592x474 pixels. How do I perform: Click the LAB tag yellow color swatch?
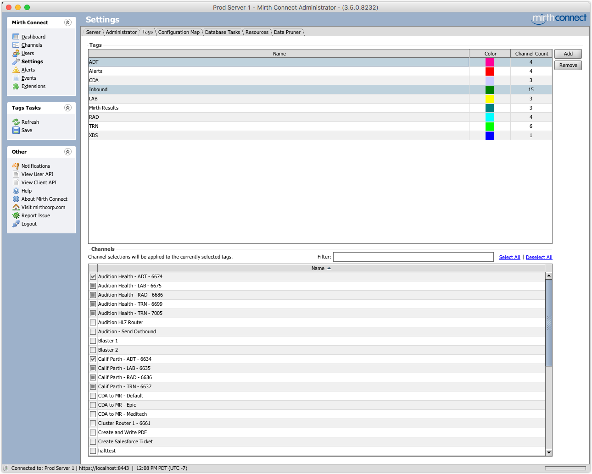(x=490, y=99)
